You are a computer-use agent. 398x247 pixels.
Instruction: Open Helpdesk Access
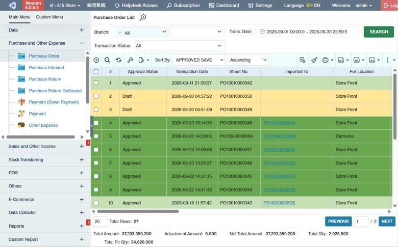pyautogui.click(x=136, y=5)
